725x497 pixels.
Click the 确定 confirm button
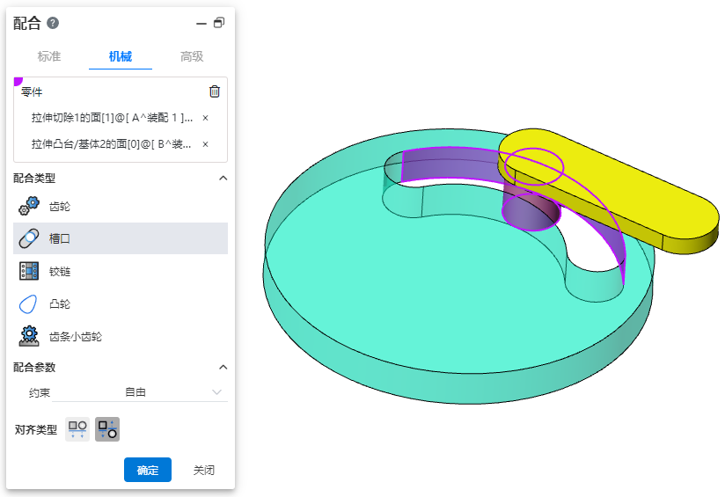pyautogui.click(x=148, y=471)
